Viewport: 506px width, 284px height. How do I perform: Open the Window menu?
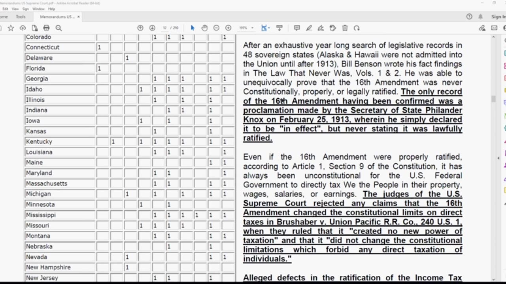(x=38, y=9)
